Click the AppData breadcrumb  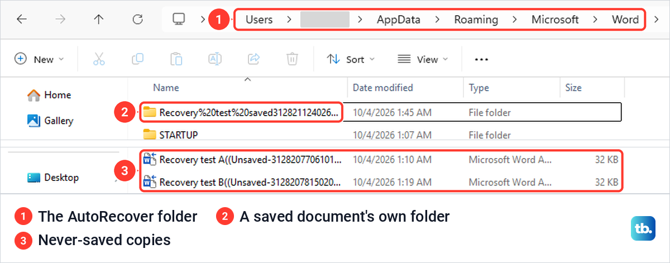[x=399, y=20]
